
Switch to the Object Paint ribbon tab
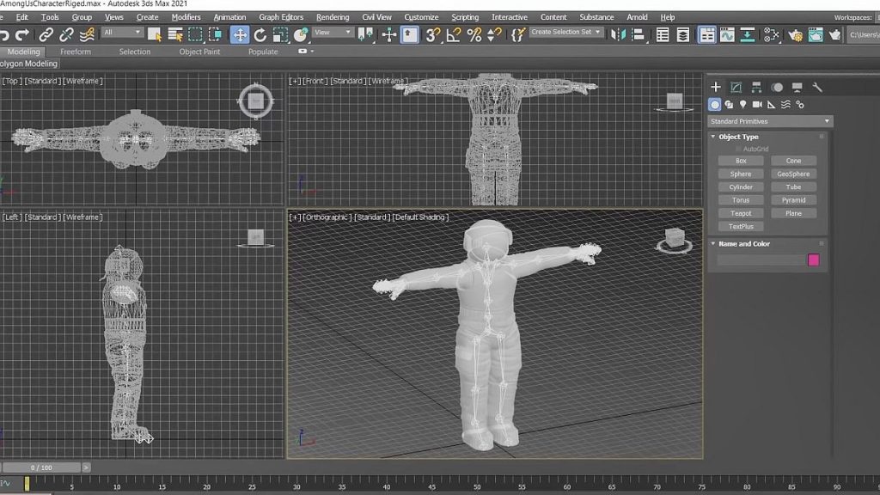click(x=199, y=52)
